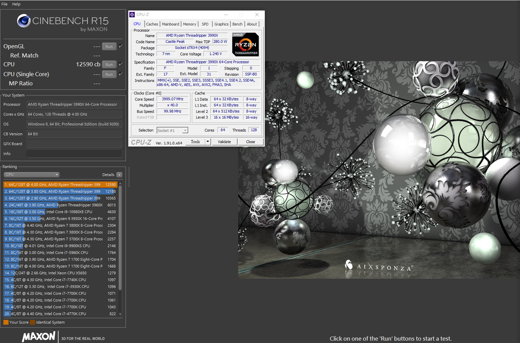Viewport: 520px width, 343px height.
Task: Switch to the About tab in CPU-Z
Action: (x=252, y=24)
